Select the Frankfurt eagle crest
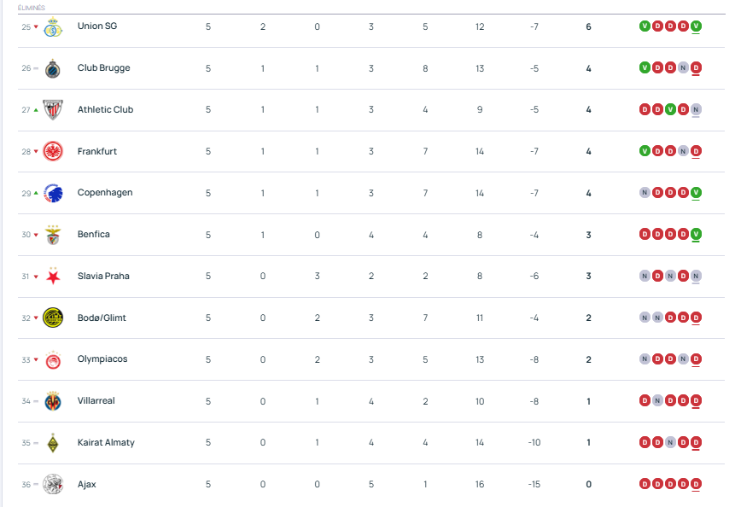The image size is (741, 513). tap(53, 151)
